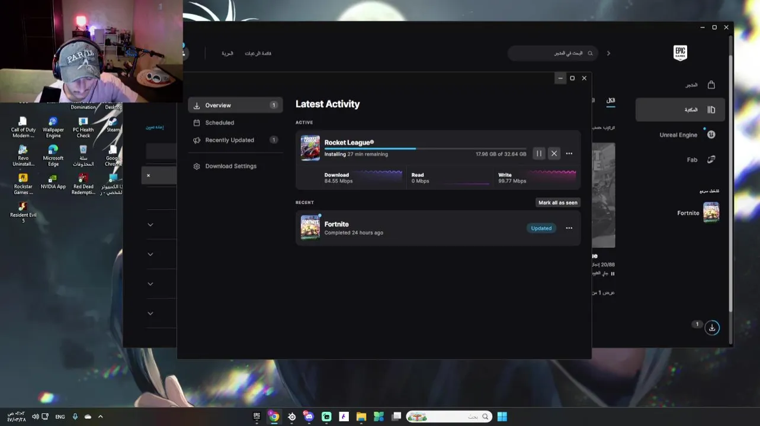Open Fortnite more options menu

point(569,228)
